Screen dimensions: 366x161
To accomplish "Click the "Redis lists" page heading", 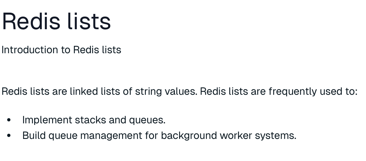I will [56, 21].
